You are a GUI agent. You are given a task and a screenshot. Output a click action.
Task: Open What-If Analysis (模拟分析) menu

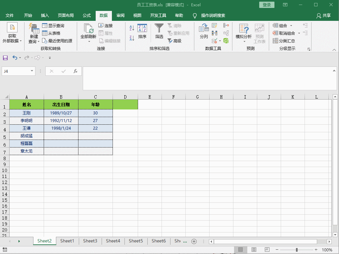[x=244, y=33]
